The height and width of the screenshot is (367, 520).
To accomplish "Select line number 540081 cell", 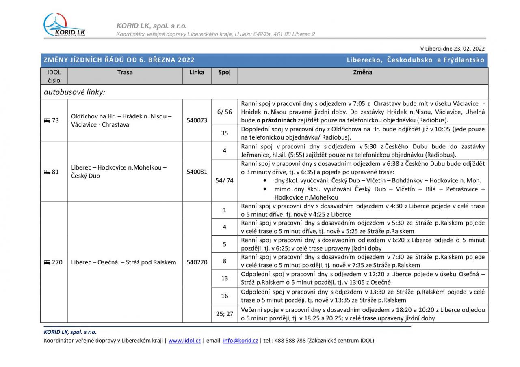I will point(197,172).
